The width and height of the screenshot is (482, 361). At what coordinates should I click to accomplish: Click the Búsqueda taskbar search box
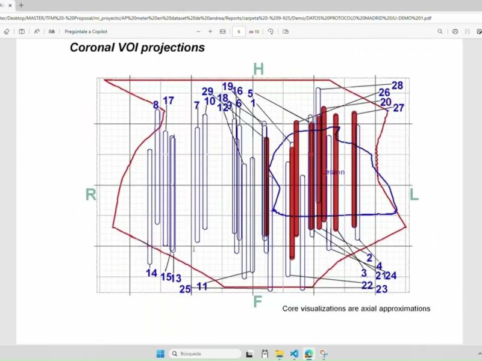[205, 354]
